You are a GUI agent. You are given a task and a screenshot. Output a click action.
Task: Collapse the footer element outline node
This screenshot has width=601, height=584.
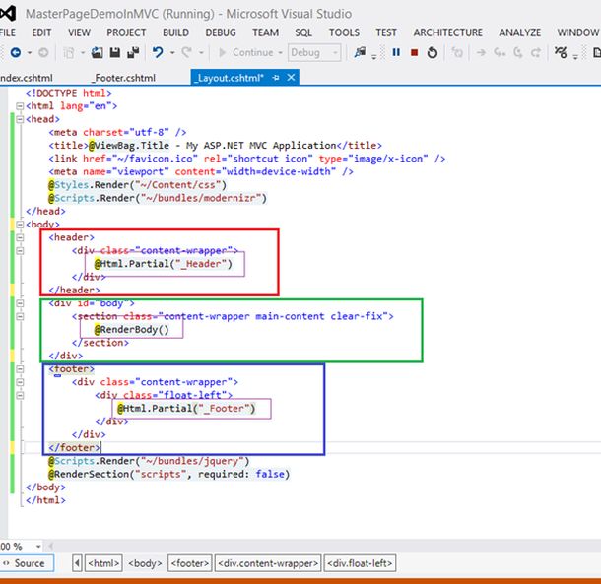click(19, 369)
